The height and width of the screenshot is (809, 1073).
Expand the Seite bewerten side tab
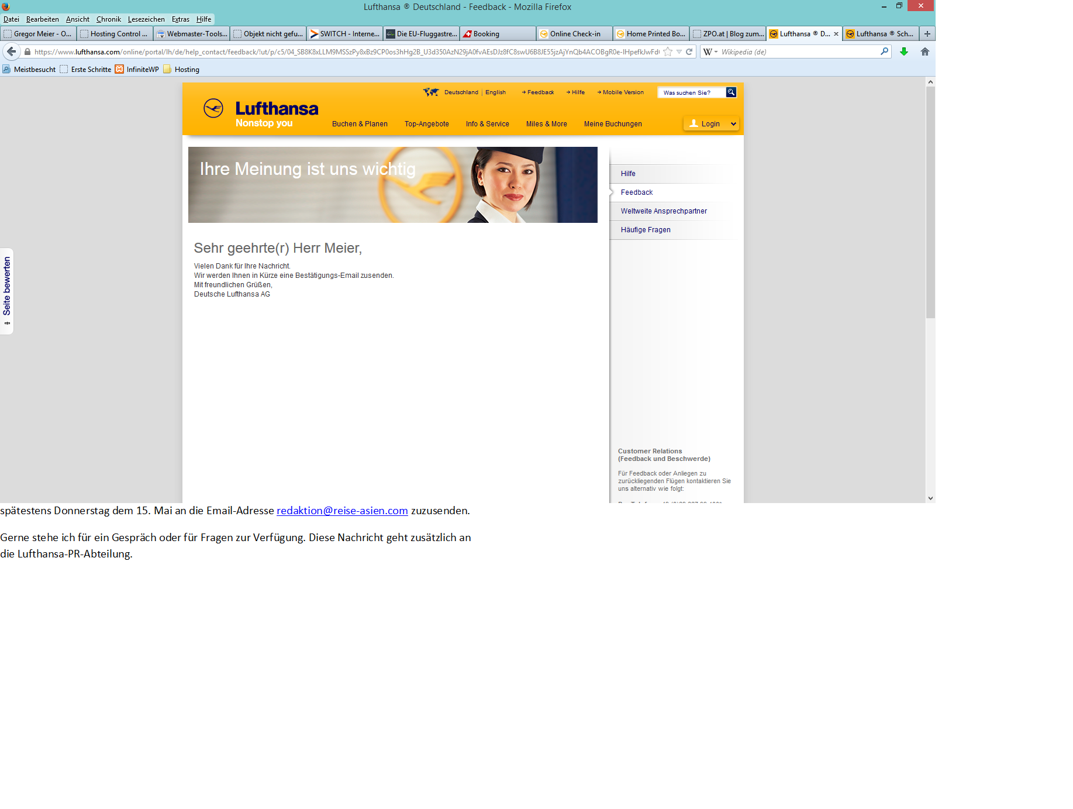pos(7,291)
